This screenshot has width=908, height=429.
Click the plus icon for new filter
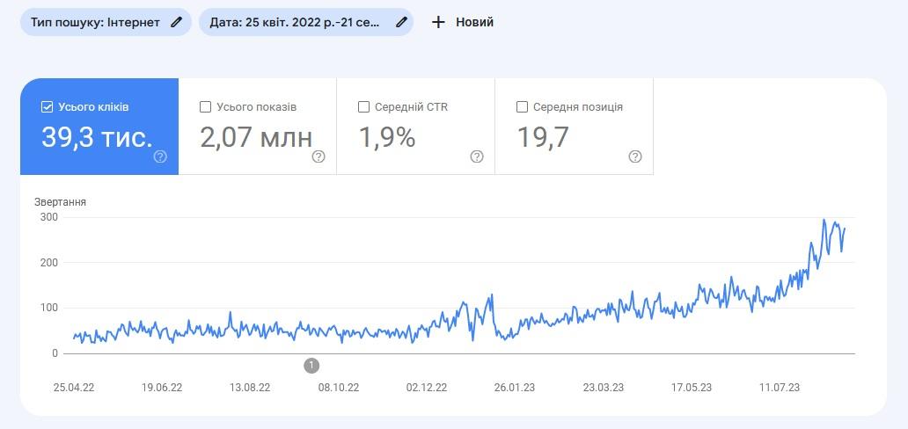point(438,23)
